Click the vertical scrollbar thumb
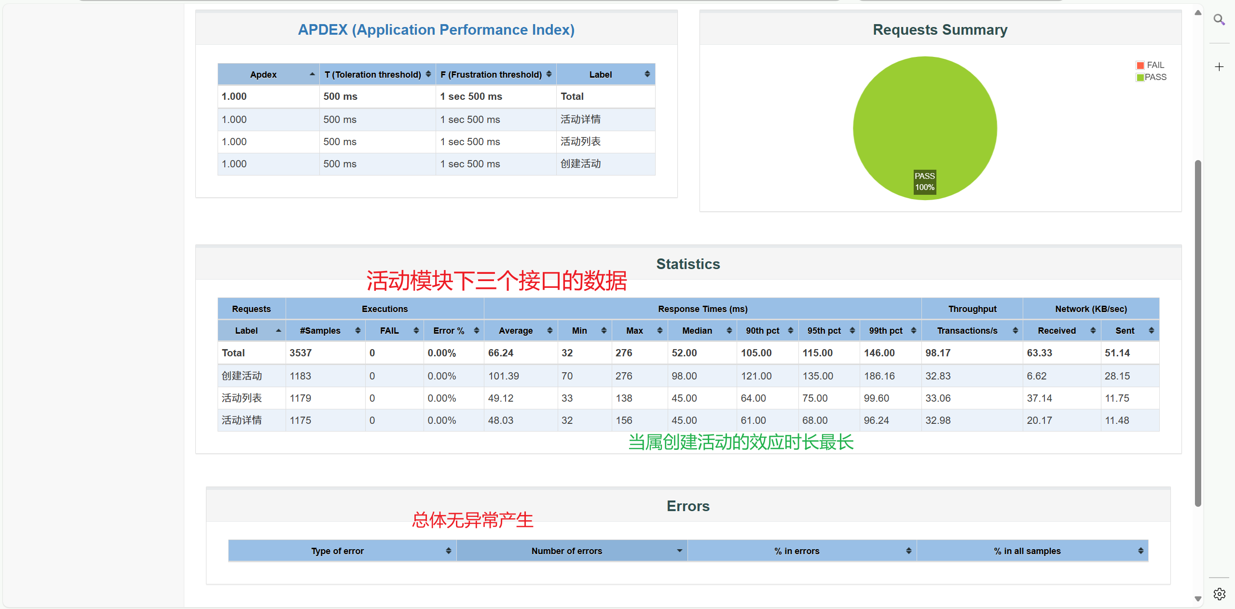The height and width of the screenshot is (609, 1235). 1198,333
